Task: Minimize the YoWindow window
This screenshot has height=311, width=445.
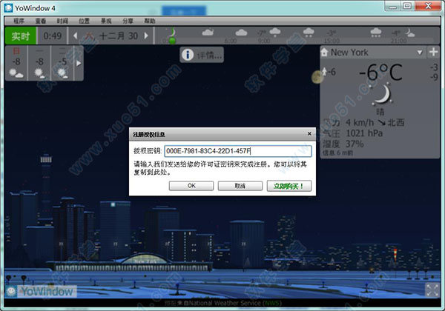Action: pos(393,6)
